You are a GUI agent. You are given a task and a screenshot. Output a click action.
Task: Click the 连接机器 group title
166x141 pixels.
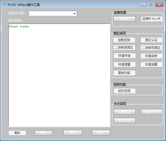pyautogui.click(x=120, y=13)
